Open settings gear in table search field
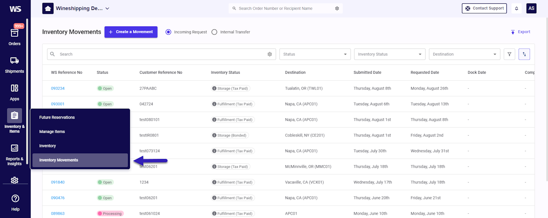548x218 pixels. tap(270, 54)
